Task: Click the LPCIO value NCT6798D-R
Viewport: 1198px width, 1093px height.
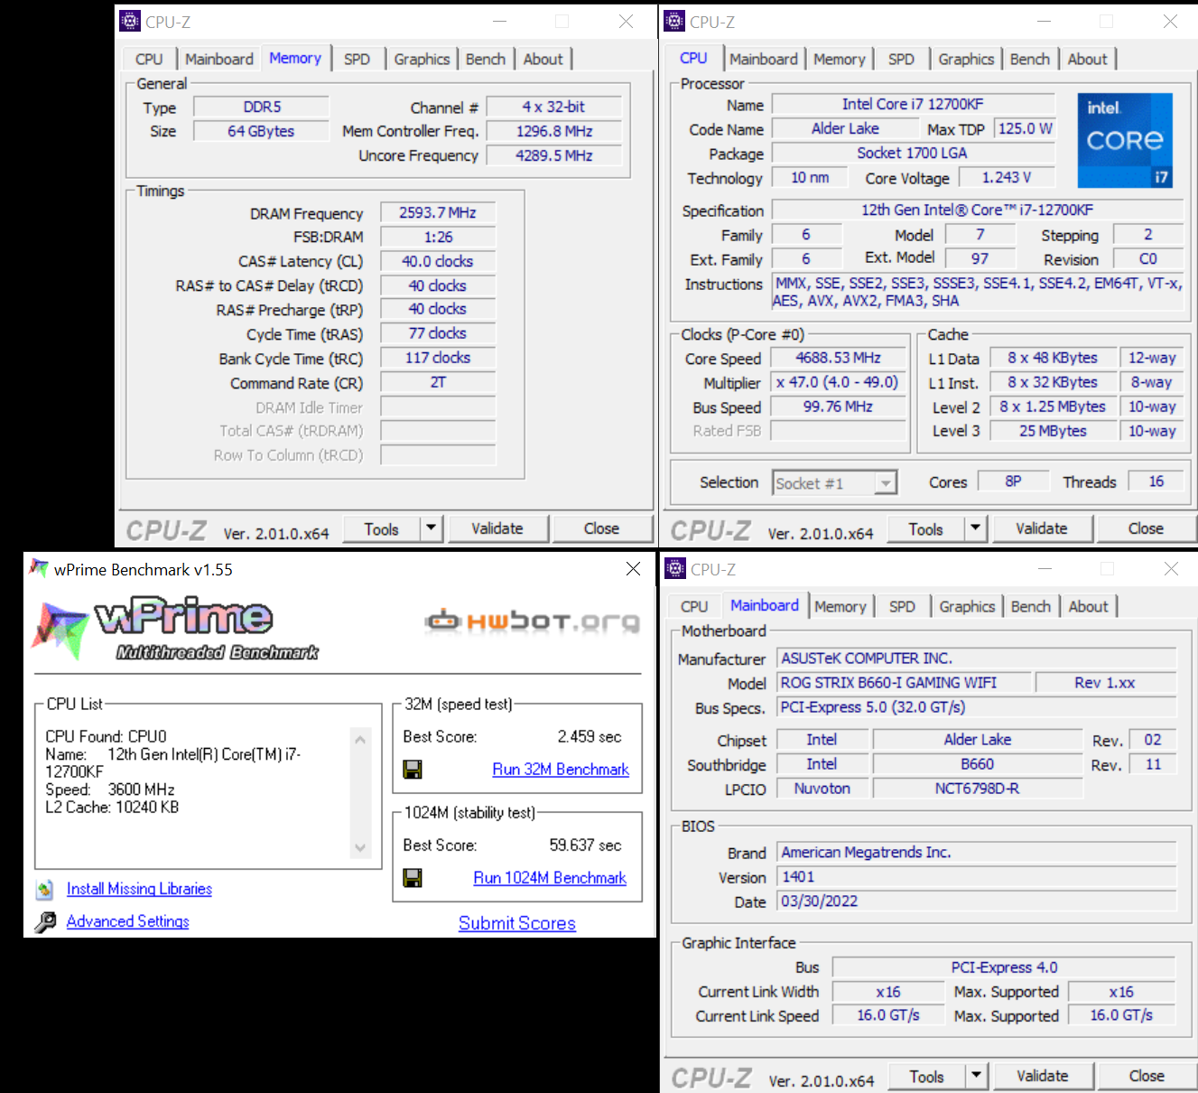Action: point(978,789)
